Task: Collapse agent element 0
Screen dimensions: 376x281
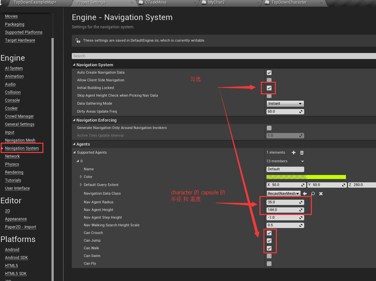Action: pyautogui.click(x=78, y=161)
